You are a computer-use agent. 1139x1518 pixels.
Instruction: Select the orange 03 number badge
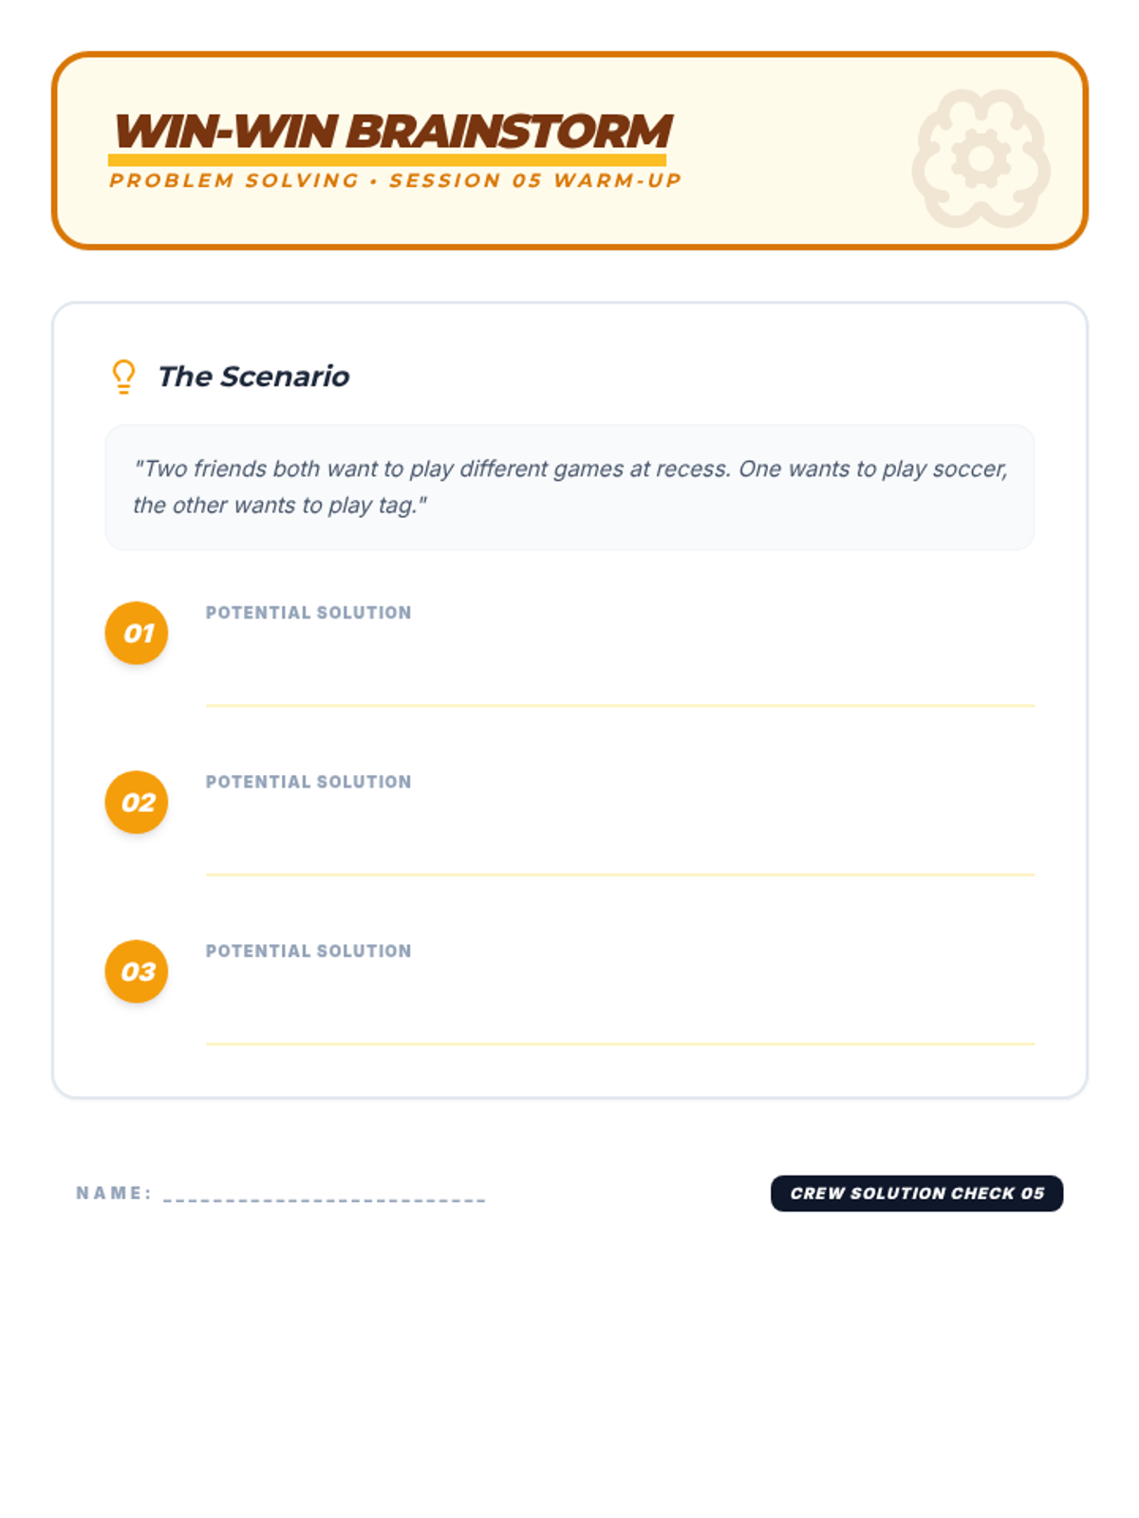137,972
